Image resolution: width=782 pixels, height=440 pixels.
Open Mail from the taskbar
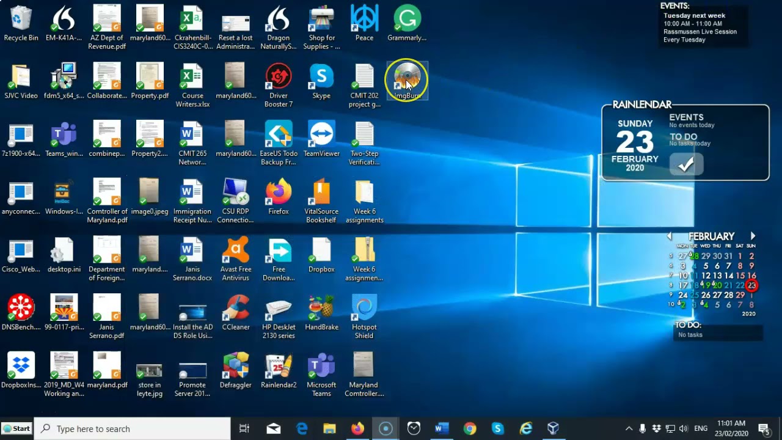coord(273,428)
